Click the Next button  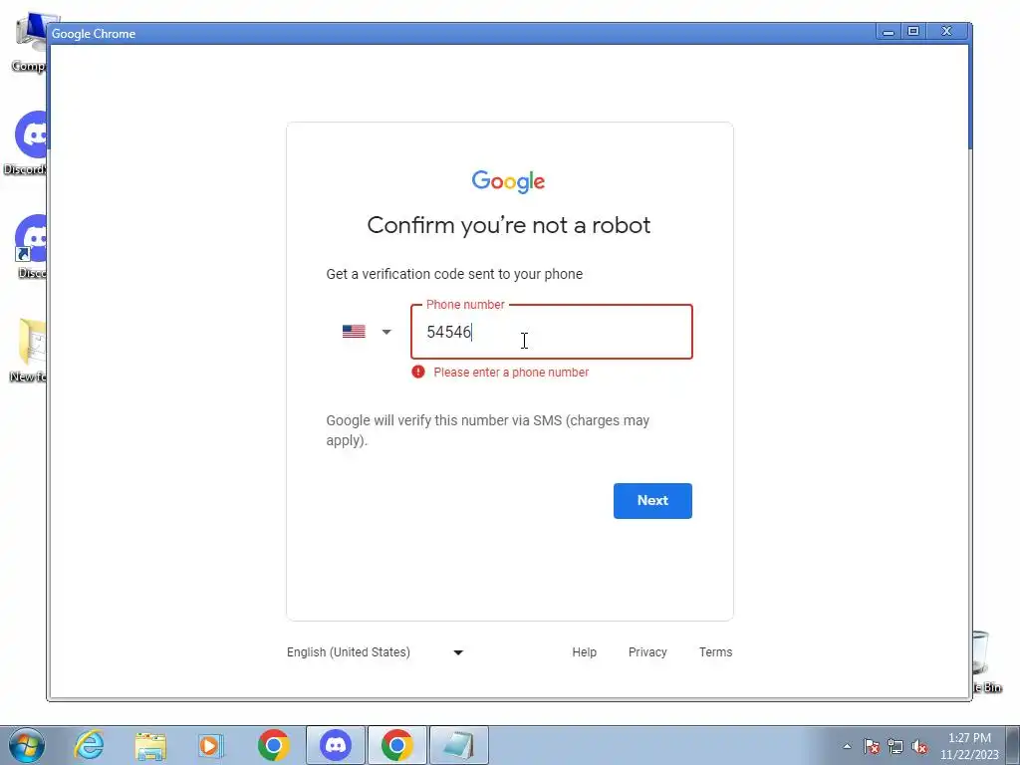(x=652, y=500)
